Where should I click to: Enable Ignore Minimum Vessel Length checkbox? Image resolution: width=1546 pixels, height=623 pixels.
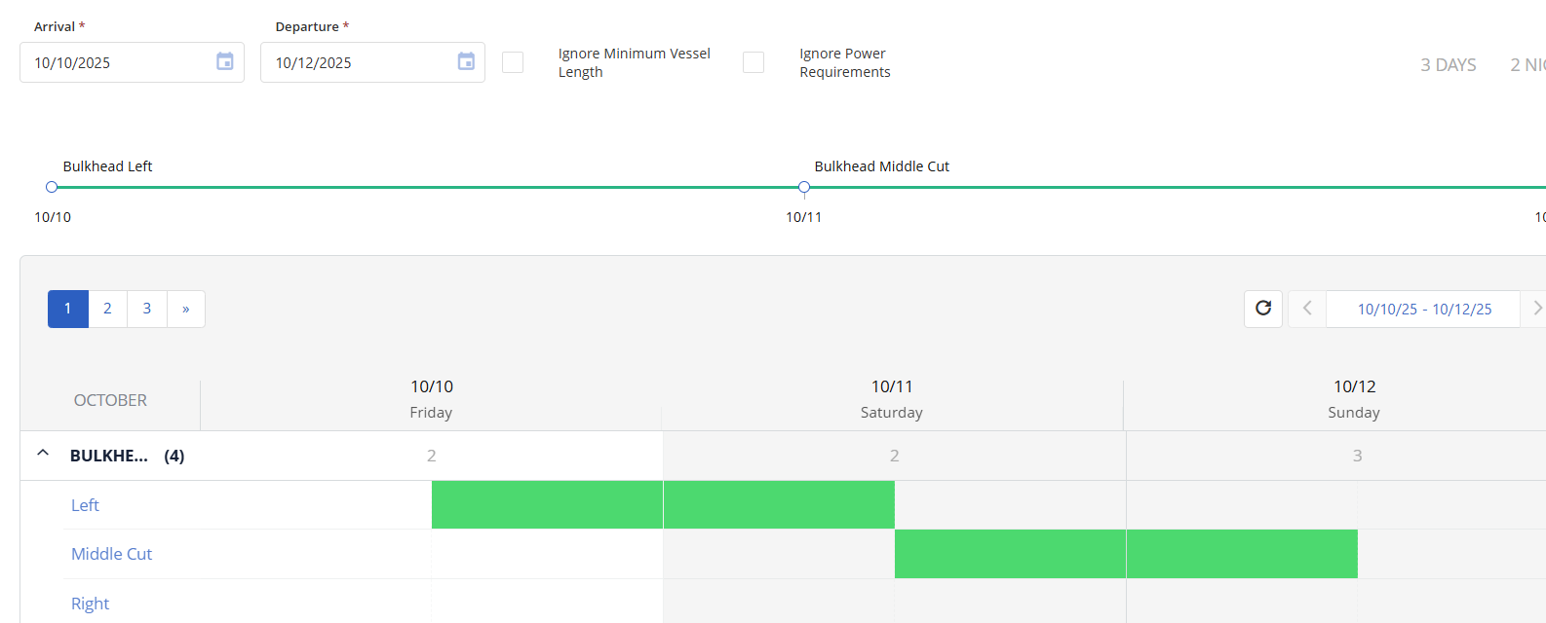(x=513, y=62)
